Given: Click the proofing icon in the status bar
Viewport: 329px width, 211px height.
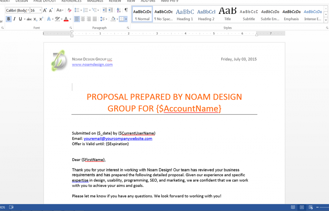Looking at the screenshot, I should (x=11, y=207).
